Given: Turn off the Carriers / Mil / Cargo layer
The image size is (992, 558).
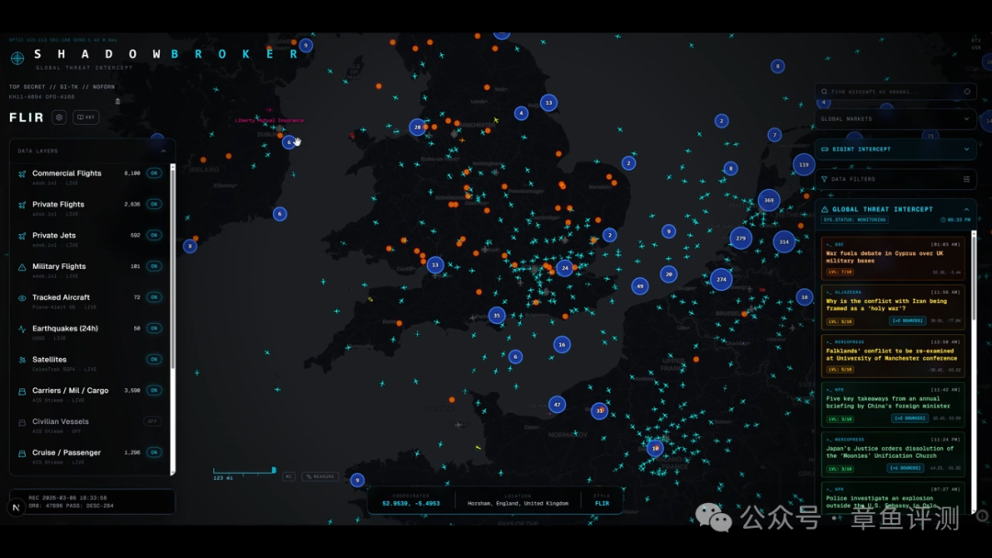Looking at the screenshot, I should [x=153, y=390].
